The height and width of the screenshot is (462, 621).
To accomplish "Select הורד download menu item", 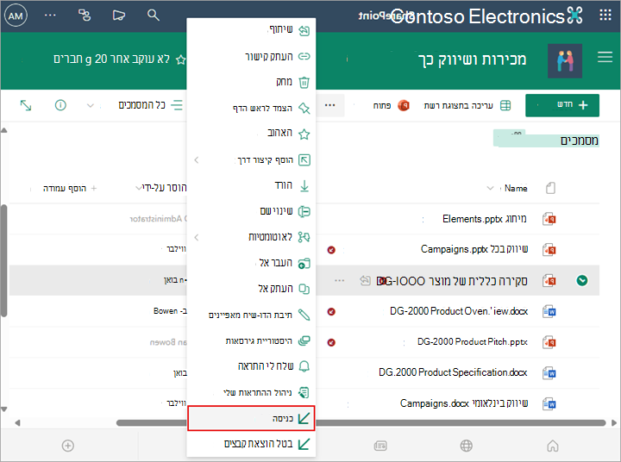I will click(251, 185).
